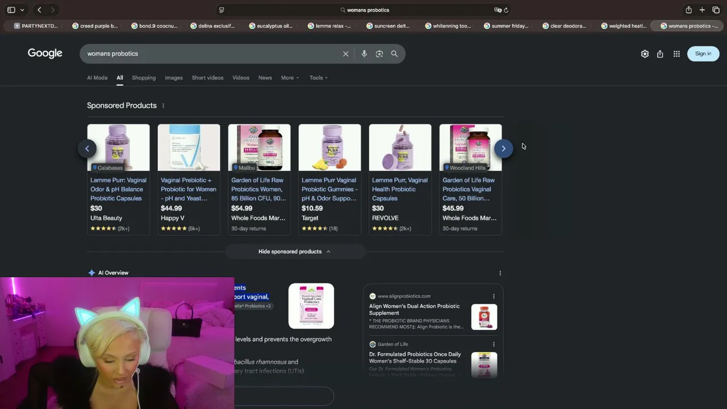This screenshot has height=409, width=727.
Task: Switch to the eucalyptus oil browser tab
Action: [271, 26]
